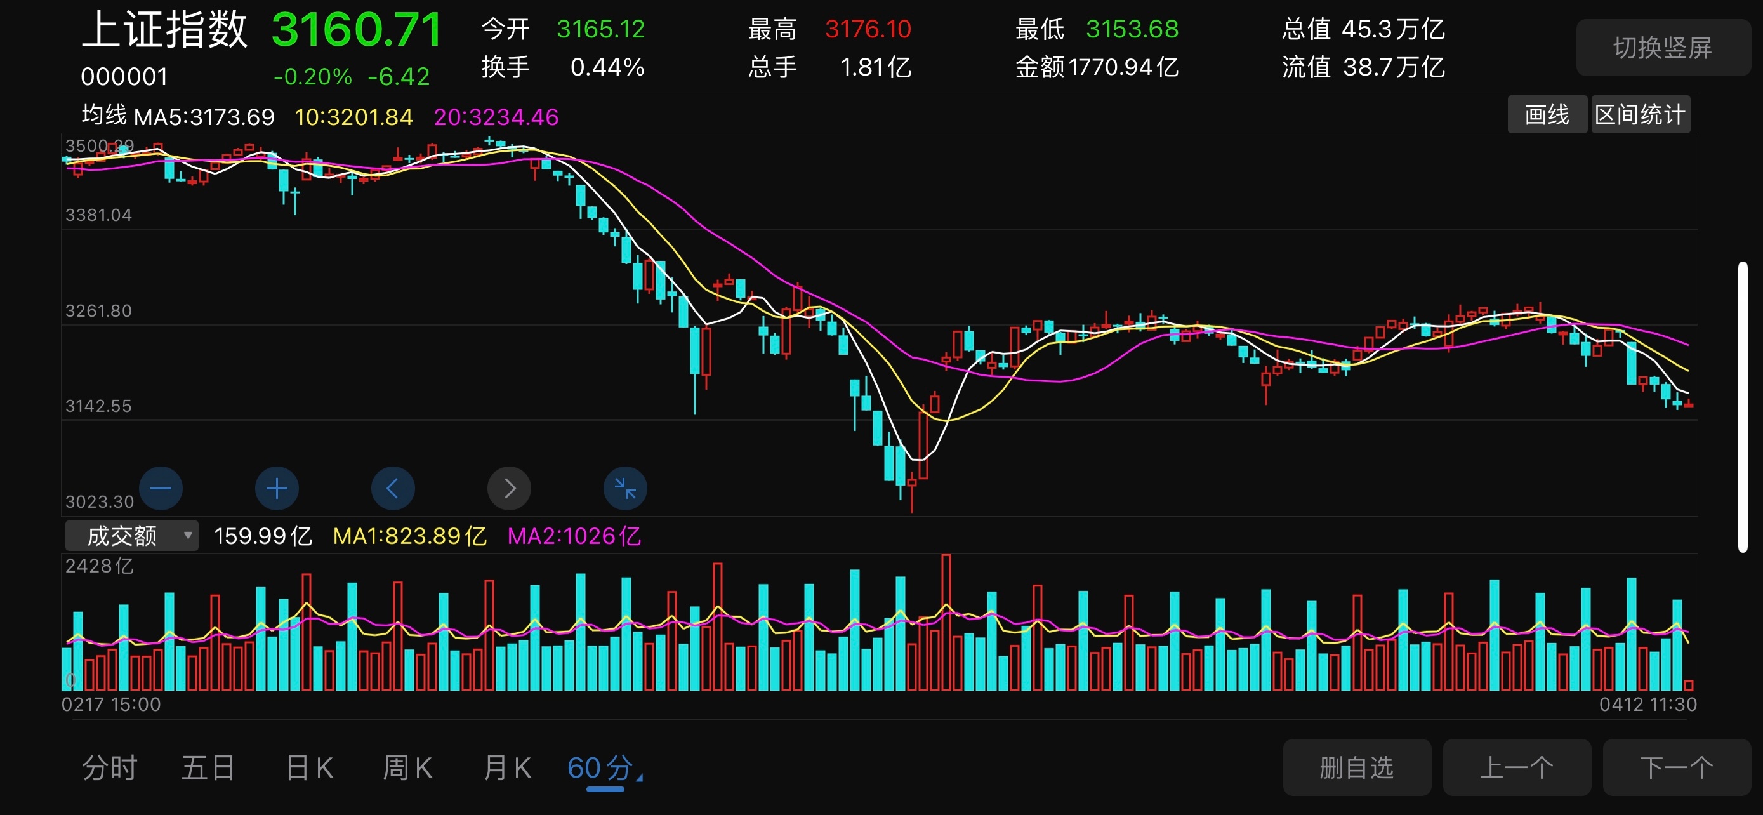Tap the yellow 10:3201.84 MA label

click(354, 117)
